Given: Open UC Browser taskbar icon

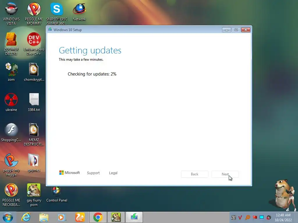Looking at the screenshot, I should (x=80, y=217).
